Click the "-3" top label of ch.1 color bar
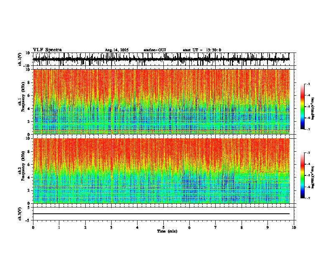This screenshot has height=255, width=331. point(308,84)
